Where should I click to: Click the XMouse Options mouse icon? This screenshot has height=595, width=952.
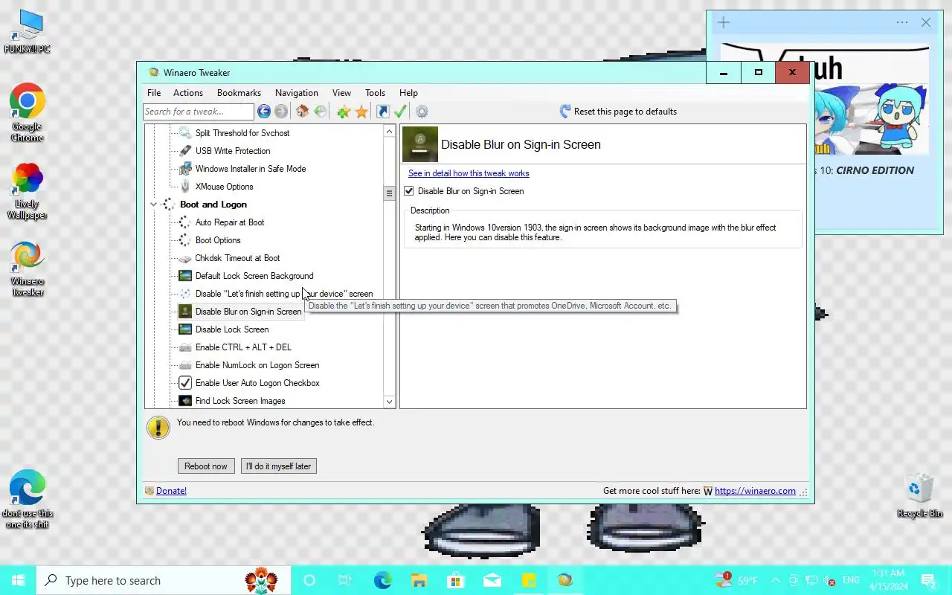(x=185, y=187)
